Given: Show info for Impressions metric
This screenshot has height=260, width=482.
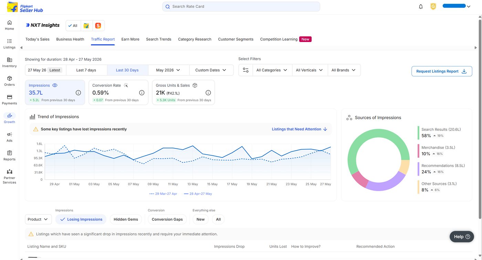Looking at the screenshot, I should coord(78,93).
